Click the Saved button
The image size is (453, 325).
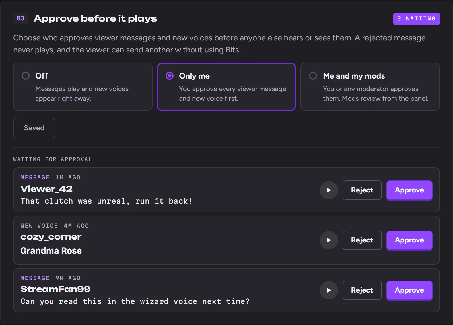click(x=34, y=128)
